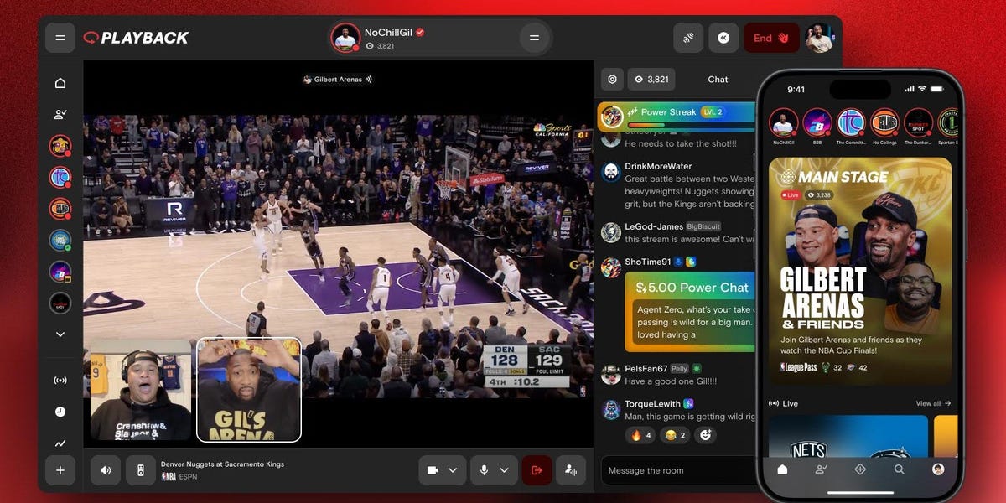Mute your microphone
The image size is (1006, 503).
[485, 470]
